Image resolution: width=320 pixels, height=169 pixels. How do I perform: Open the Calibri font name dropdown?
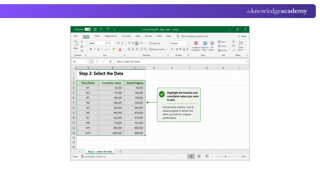105,43
